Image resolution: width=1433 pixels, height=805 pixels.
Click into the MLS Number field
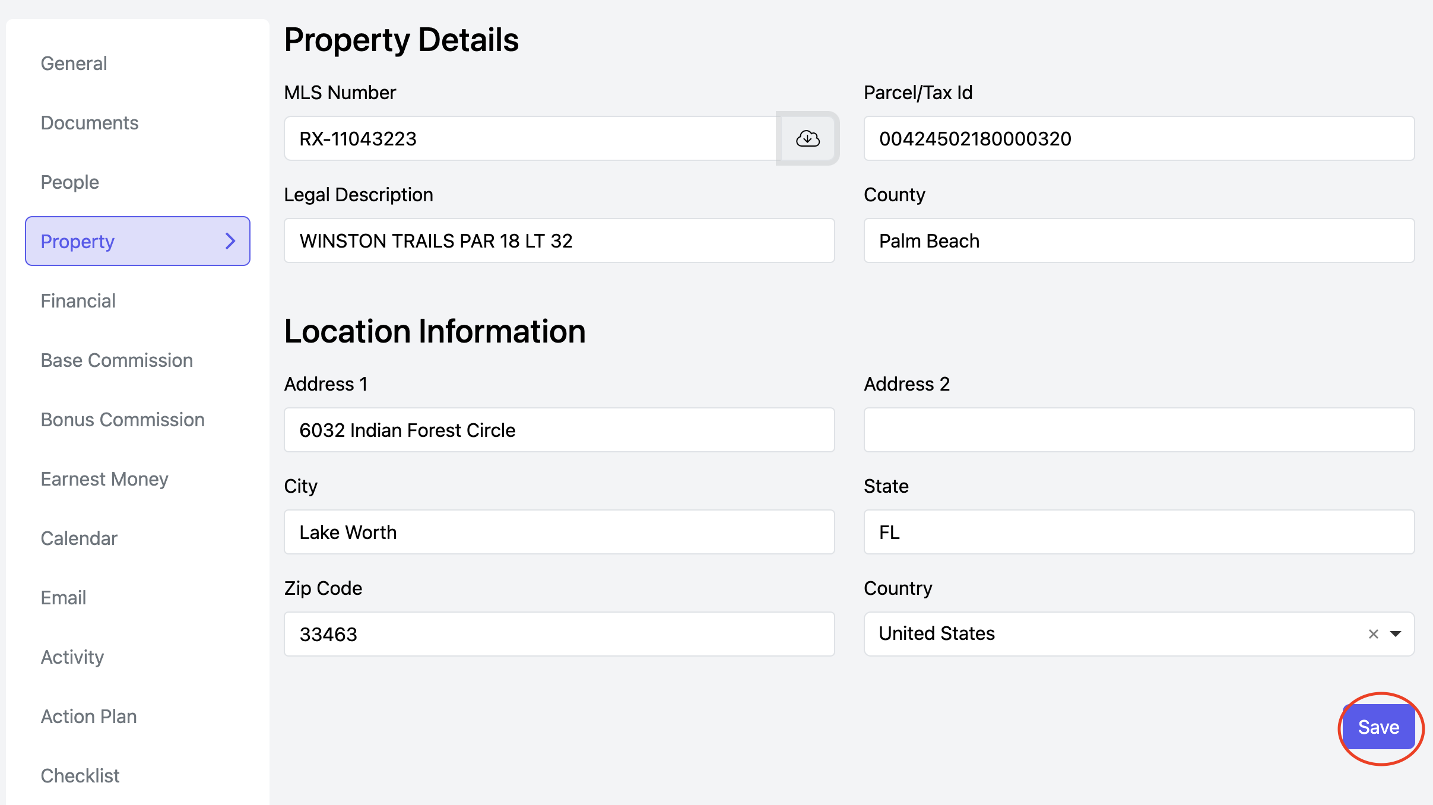[530, 138]
